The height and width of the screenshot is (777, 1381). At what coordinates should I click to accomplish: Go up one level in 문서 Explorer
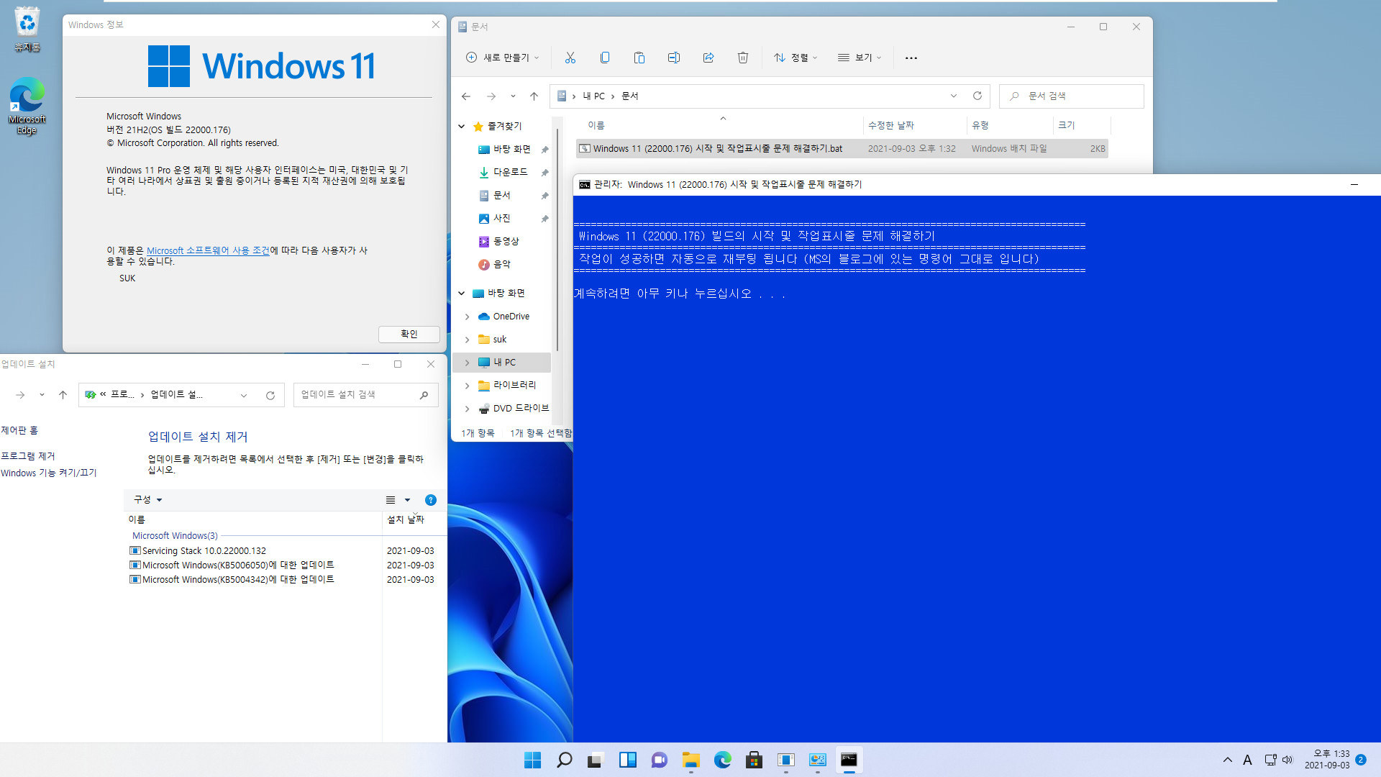pos(534,96)
